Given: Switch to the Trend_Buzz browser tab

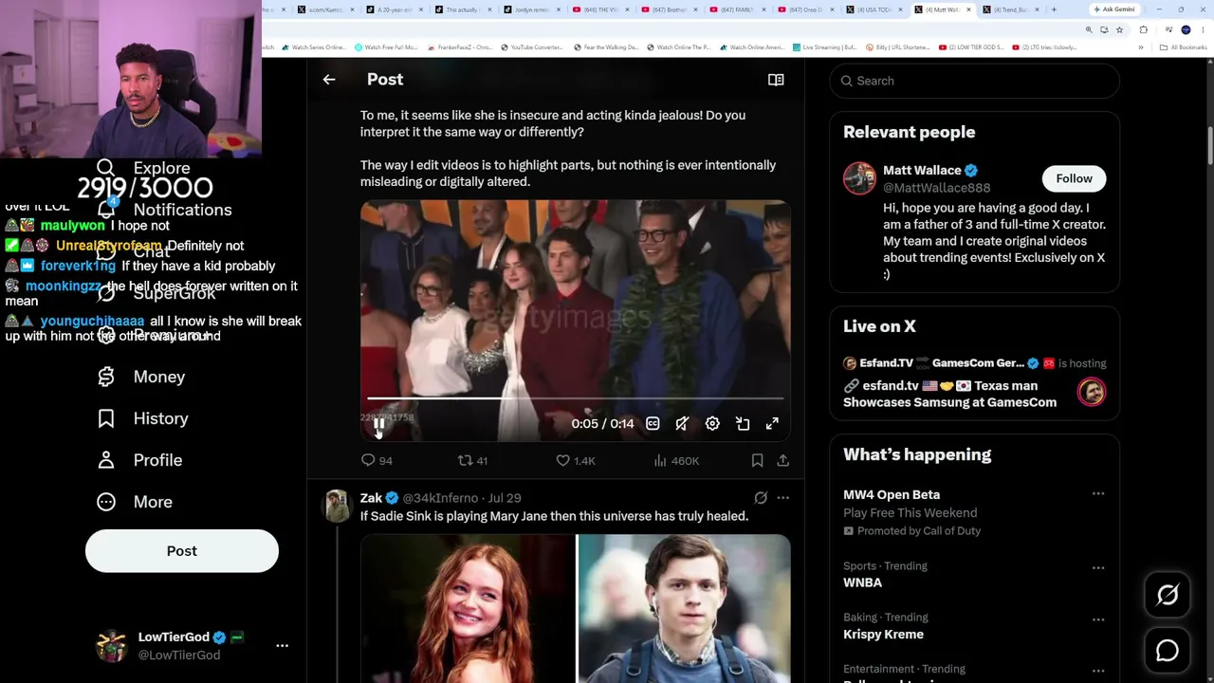Looking at the screenshot, I should click(1008, 9).
